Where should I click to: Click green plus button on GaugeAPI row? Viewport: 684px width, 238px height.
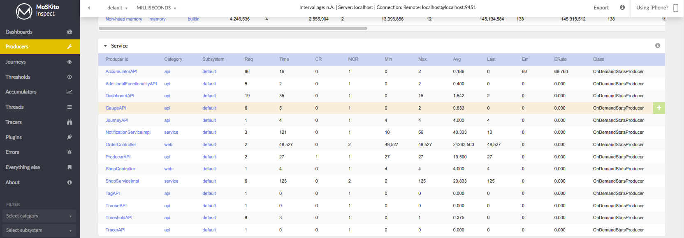[x=659, y=108]
